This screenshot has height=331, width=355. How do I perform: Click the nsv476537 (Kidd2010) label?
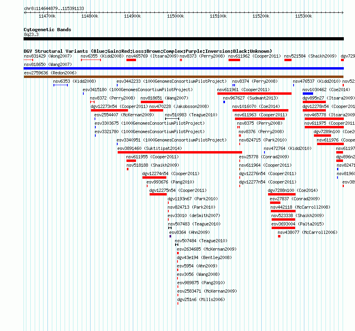pyautogui.click(x=317, y=81)
